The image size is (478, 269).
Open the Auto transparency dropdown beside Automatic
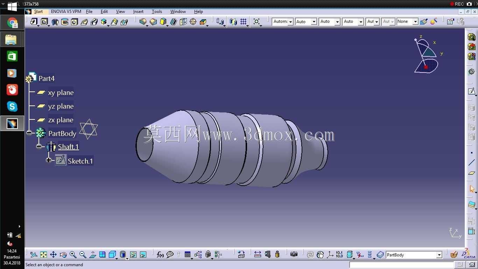[314, 22]
